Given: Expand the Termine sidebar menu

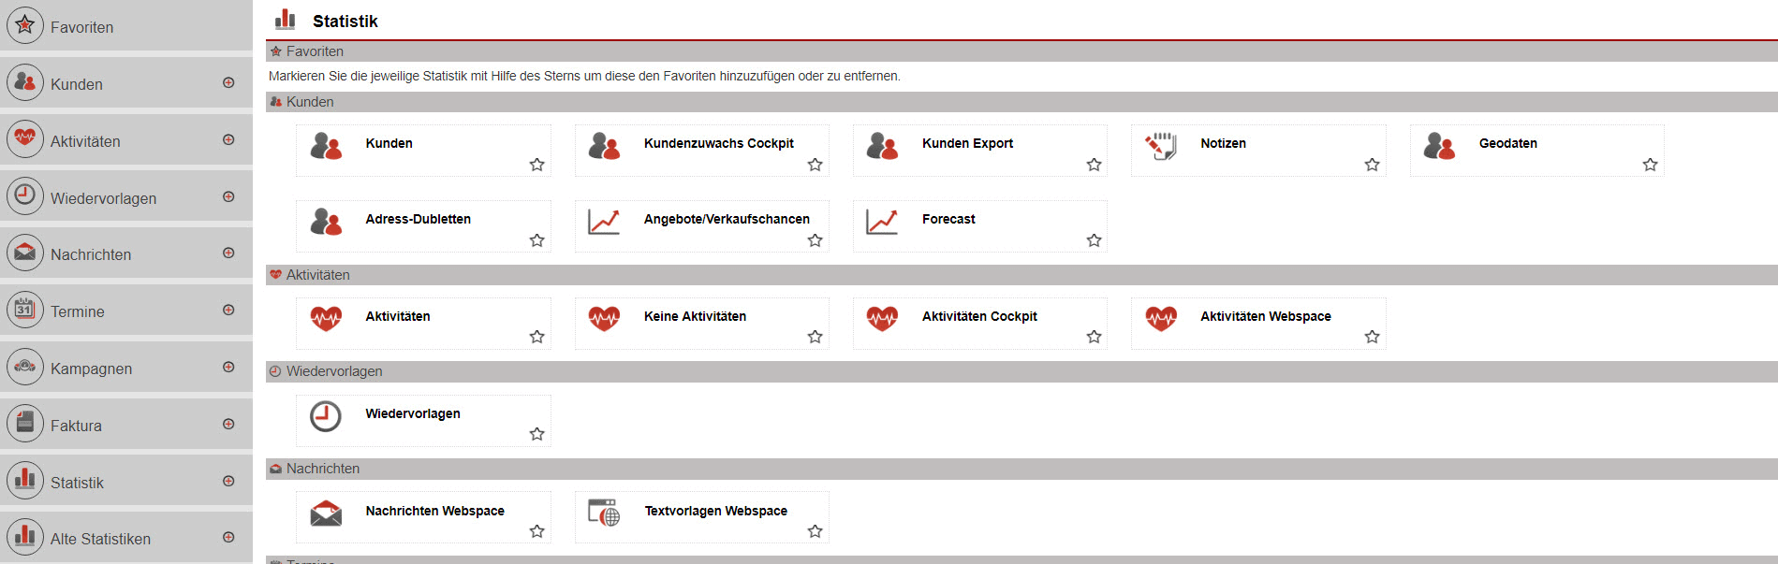Looking at the screenshot, I should coord(228,311).
